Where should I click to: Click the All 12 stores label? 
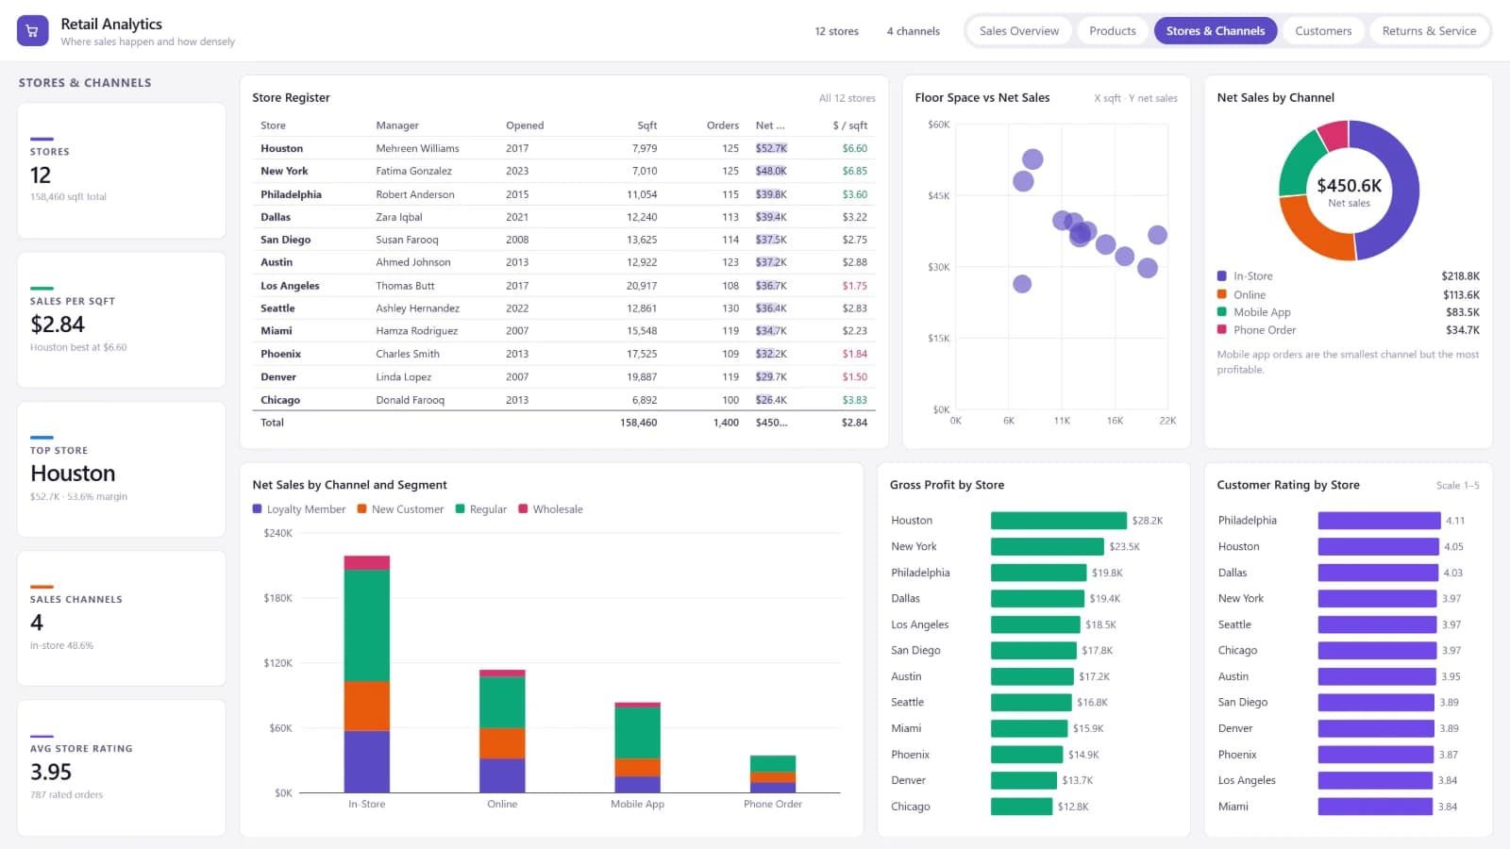(847, 98)
